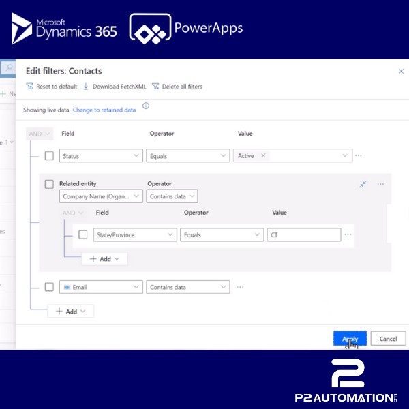409x409 pixels.
Task: Click Reset to default text
Action: click(x=57, y=87)
